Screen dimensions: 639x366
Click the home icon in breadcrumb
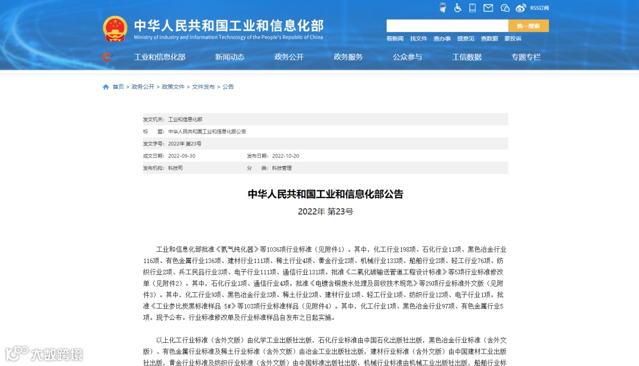pos(106,87)
